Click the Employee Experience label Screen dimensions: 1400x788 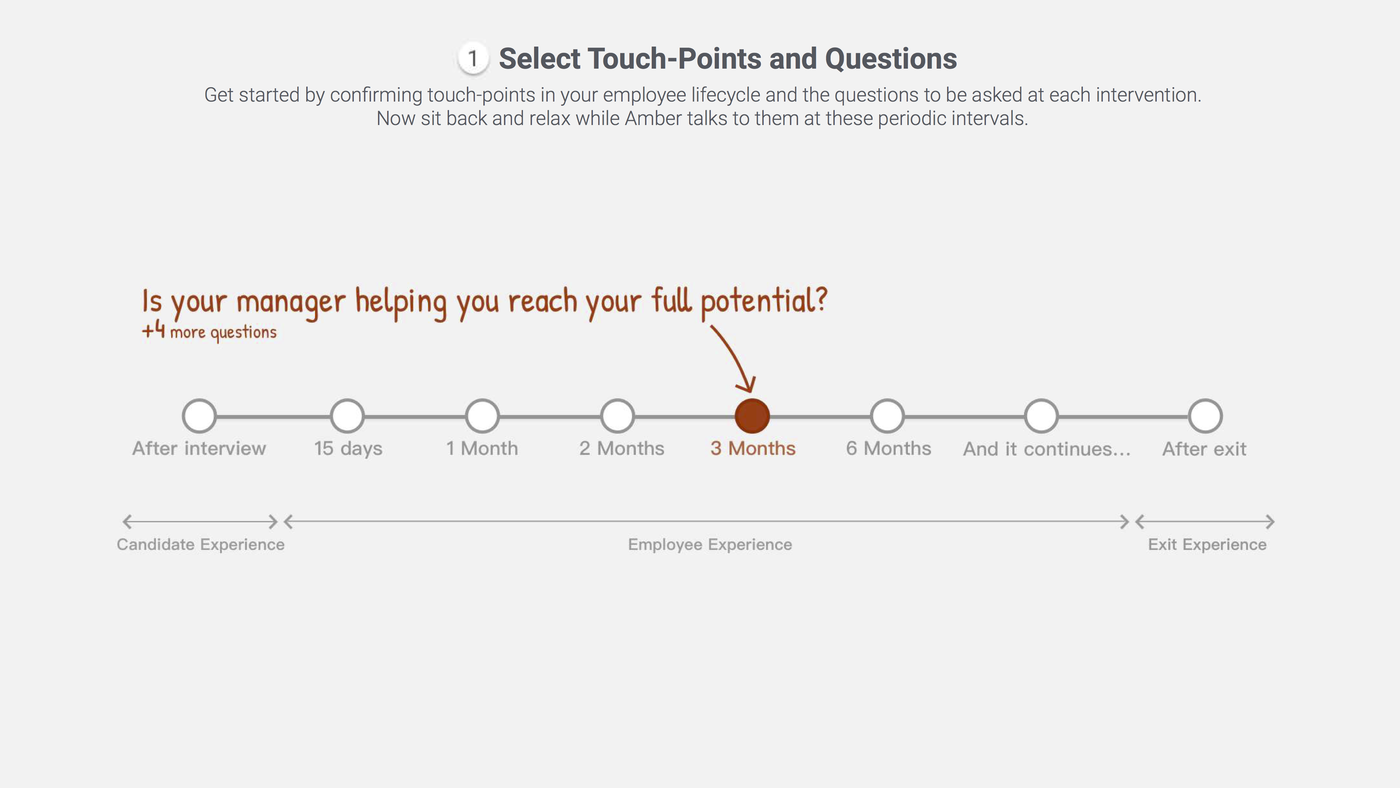(710, 544)
